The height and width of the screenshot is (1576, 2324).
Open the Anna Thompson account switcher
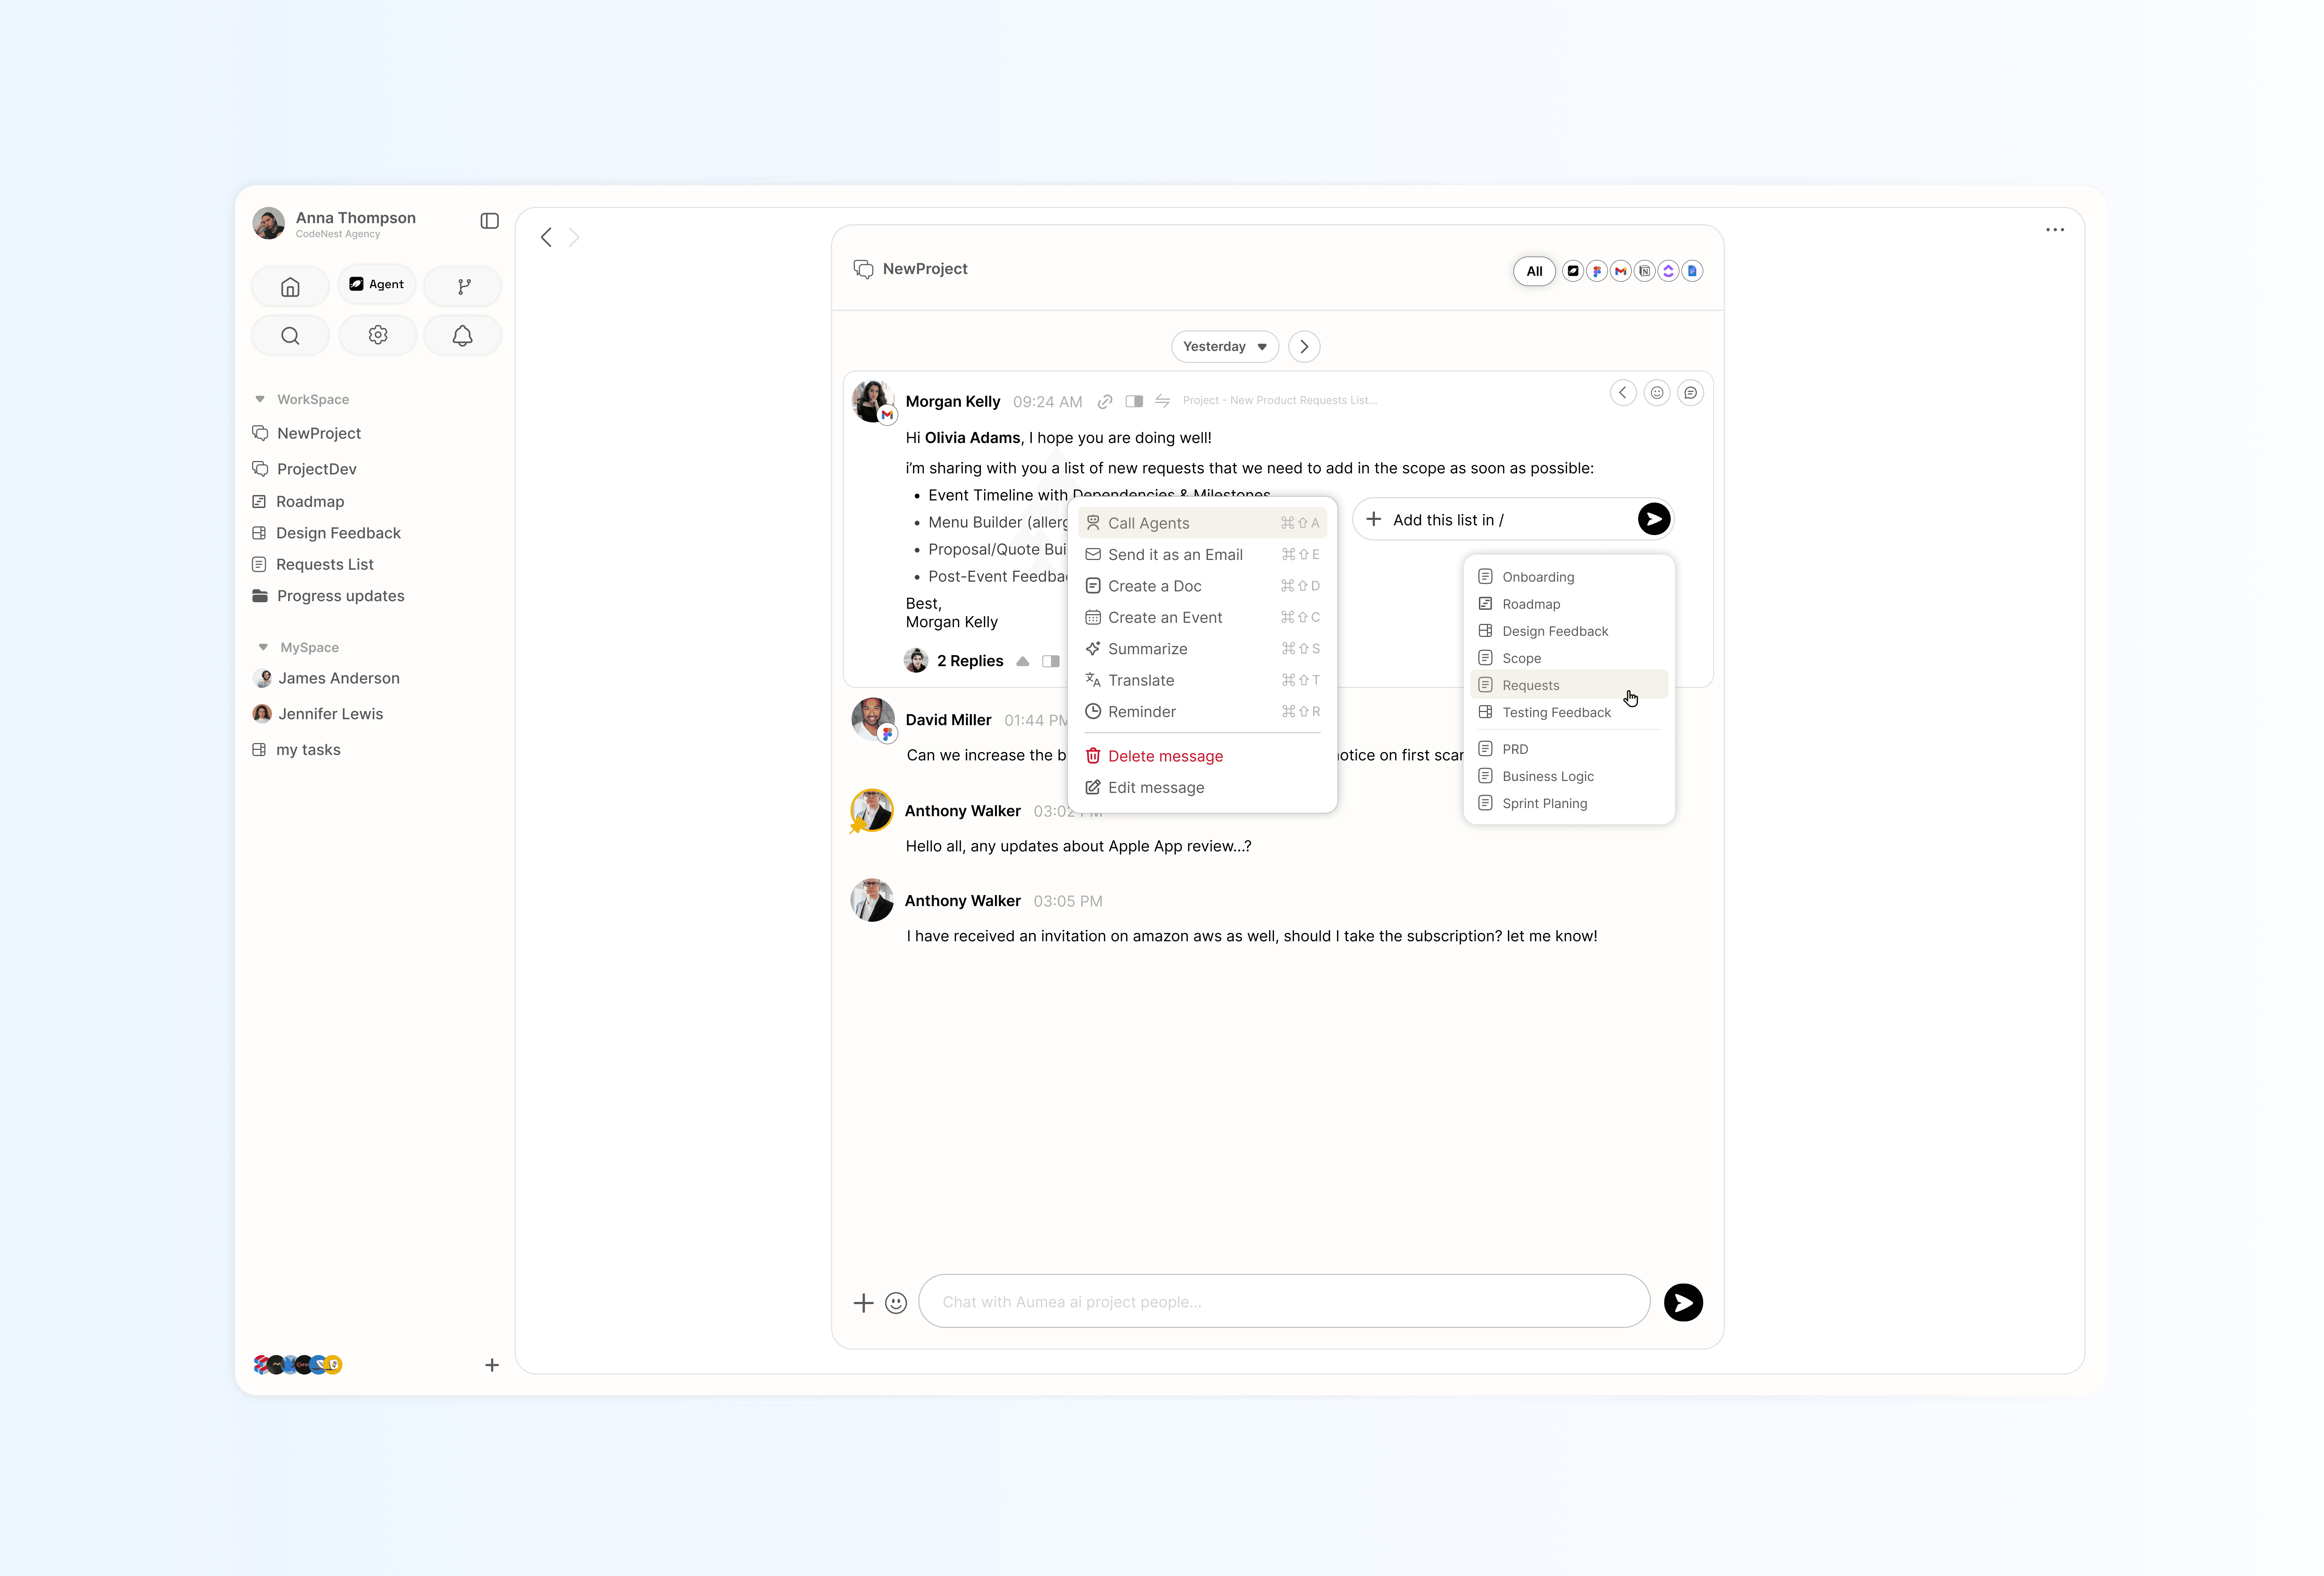(x=335, y=223)
